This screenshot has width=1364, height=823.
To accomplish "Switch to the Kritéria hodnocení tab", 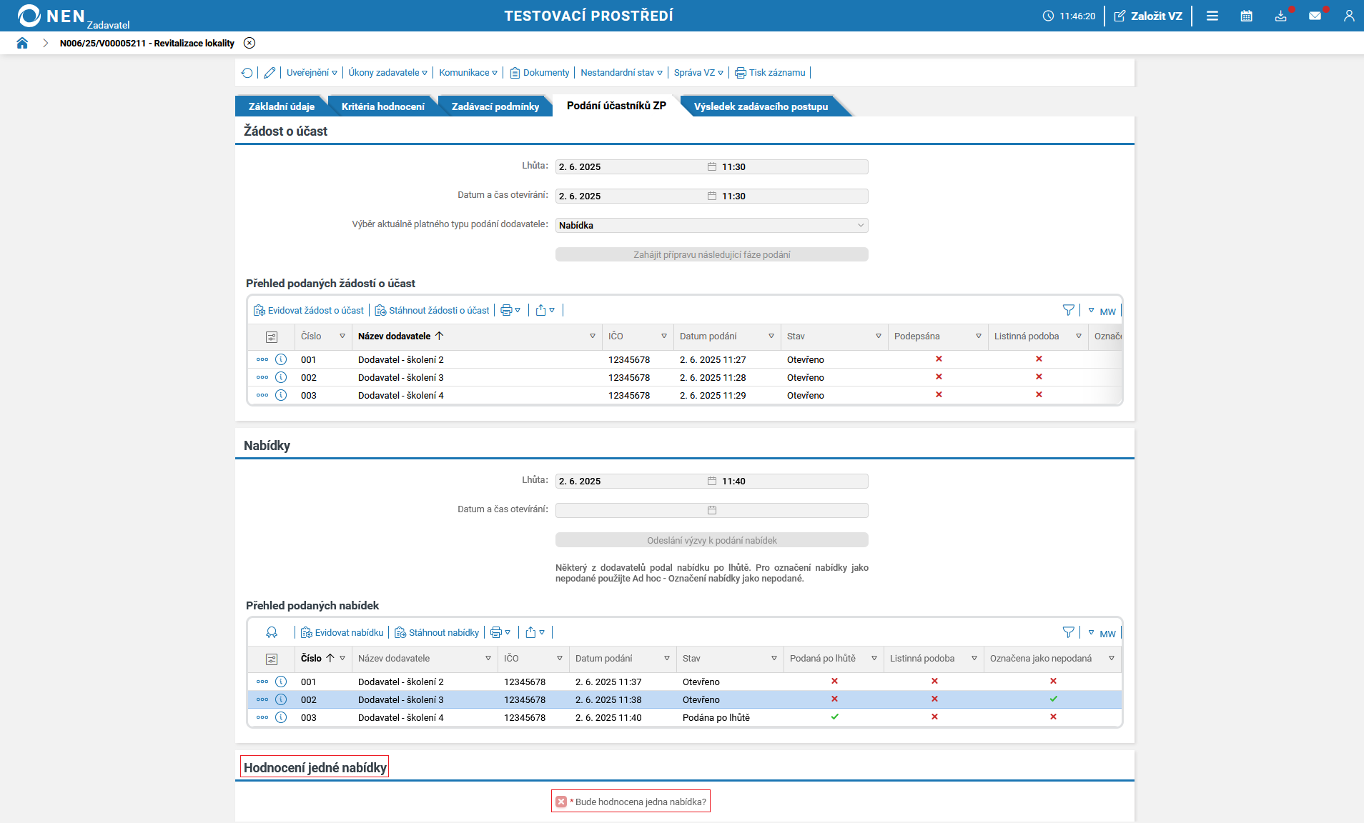I will point(382,106).
